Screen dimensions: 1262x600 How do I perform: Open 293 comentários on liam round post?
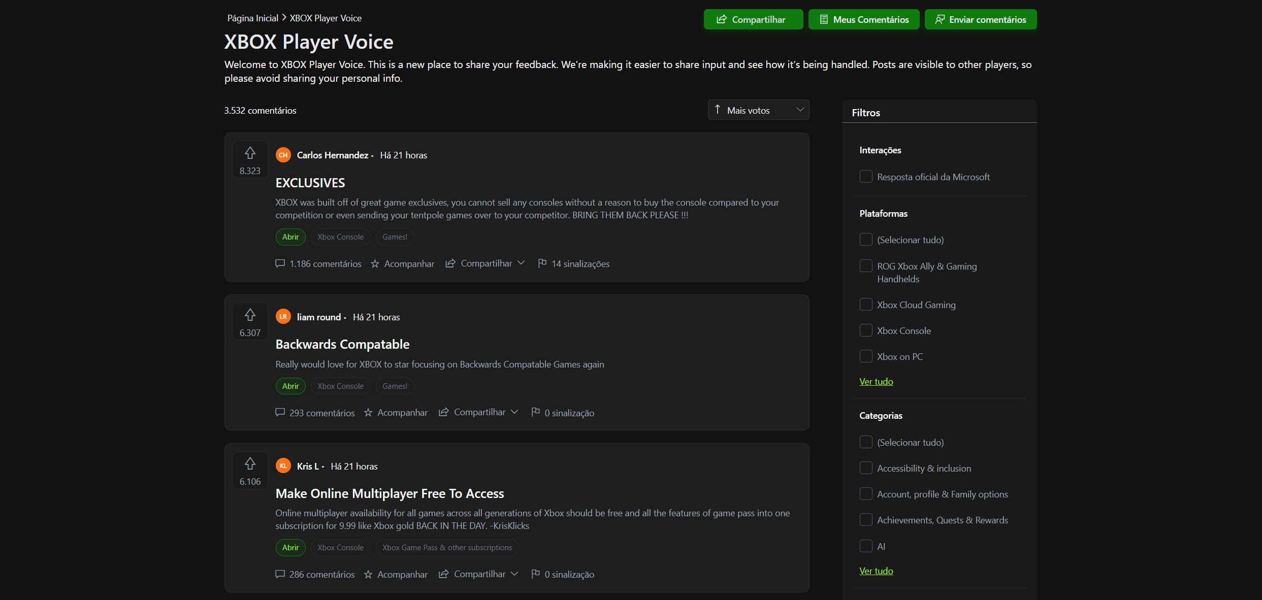tap(322, 413)
